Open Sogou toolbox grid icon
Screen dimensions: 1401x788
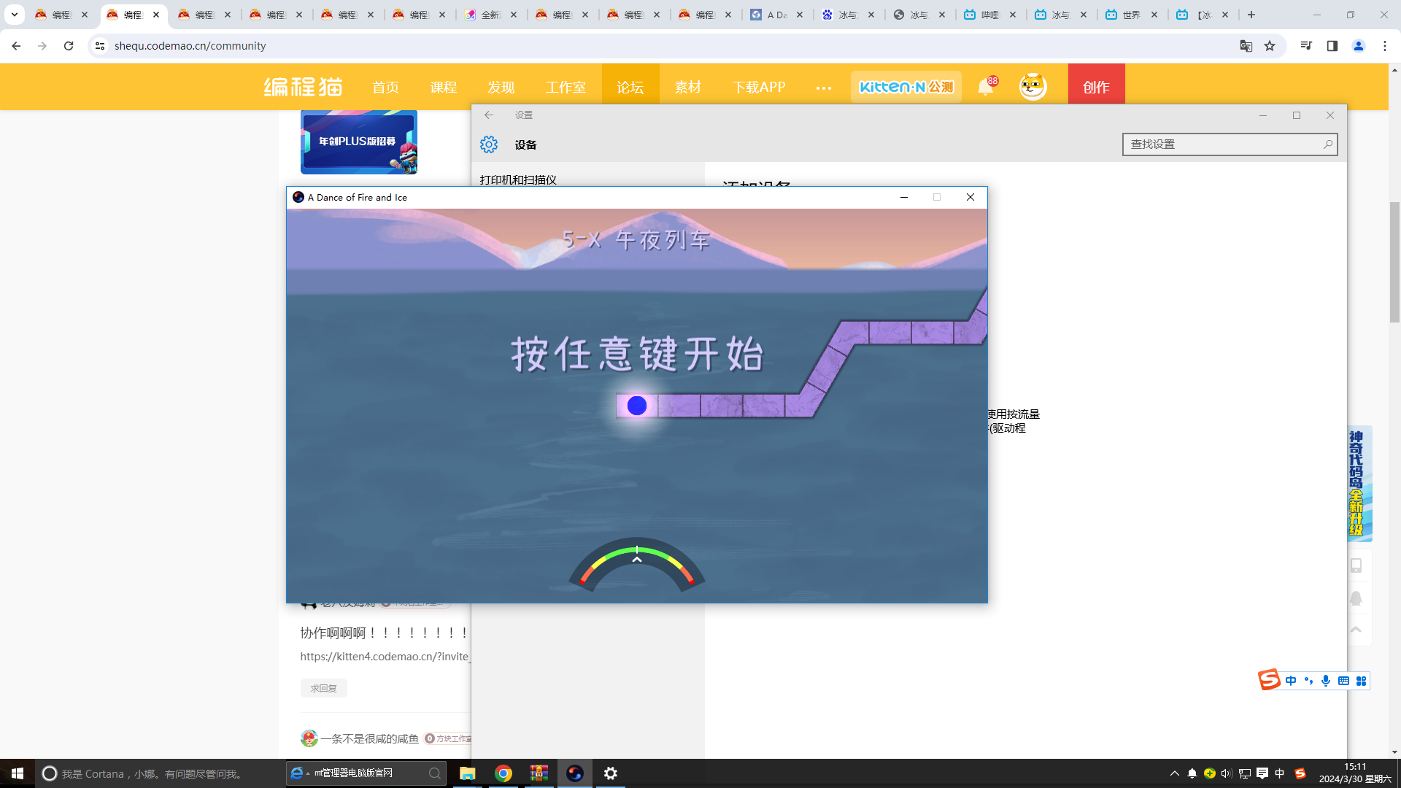1361,681
